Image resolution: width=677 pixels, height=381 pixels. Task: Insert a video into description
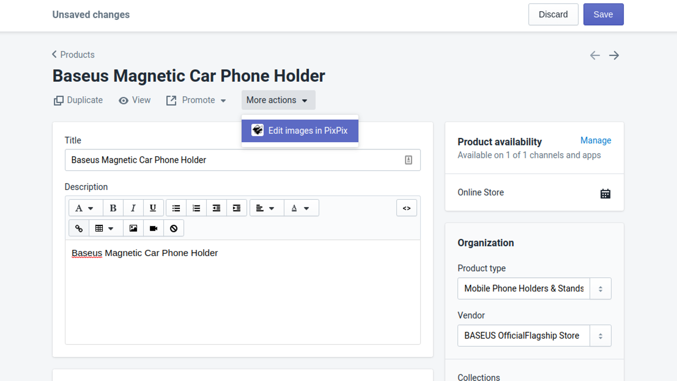coord(153,228)
